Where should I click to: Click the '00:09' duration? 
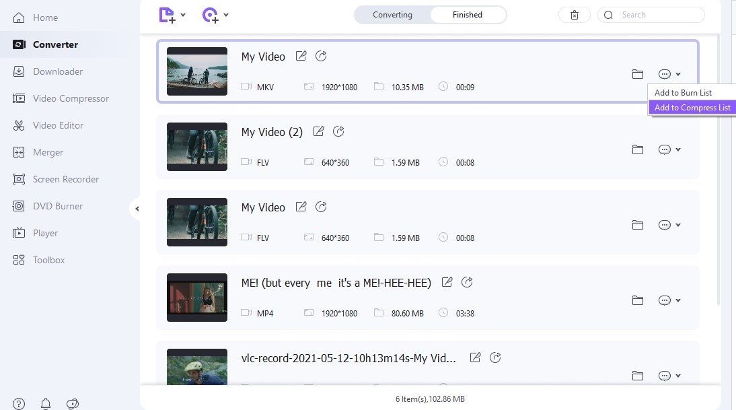(x=465, y=88)
